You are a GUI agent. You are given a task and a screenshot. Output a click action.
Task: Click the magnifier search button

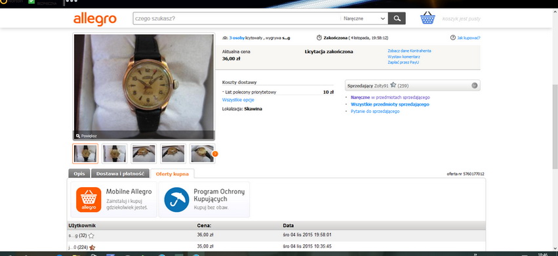click(397, 18)
